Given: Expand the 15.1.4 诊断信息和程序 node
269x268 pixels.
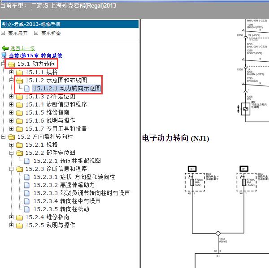Looking at the screenshot, I should coord(11,104).
